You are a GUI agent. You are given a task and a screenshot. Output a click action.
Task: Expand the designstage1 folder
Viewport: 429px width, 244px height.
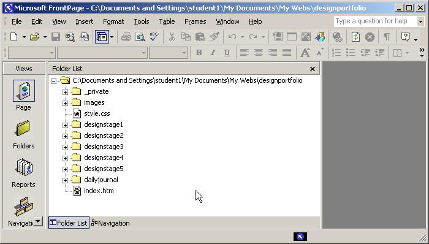pyautogui.click(x=65, y=125)
